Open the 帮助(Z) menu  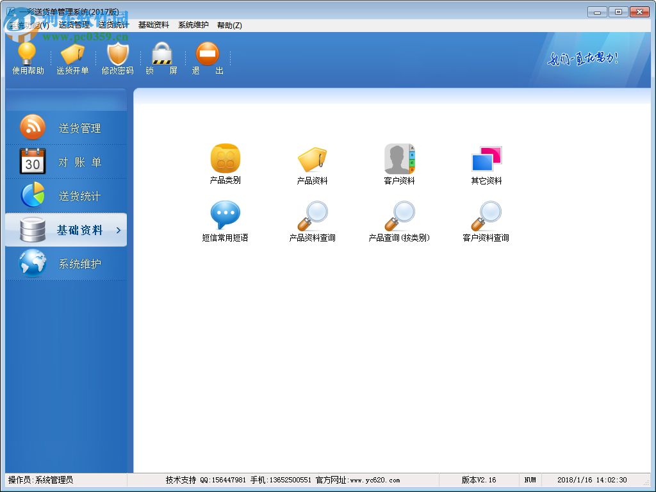pyautogui.click(x=229, y=25)
